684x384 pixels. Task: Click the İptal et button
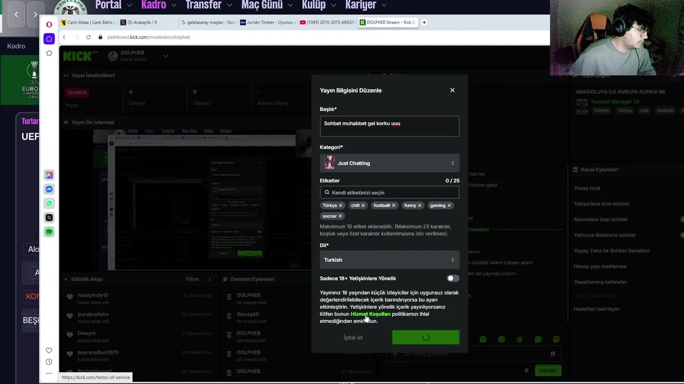pos(353,338)
